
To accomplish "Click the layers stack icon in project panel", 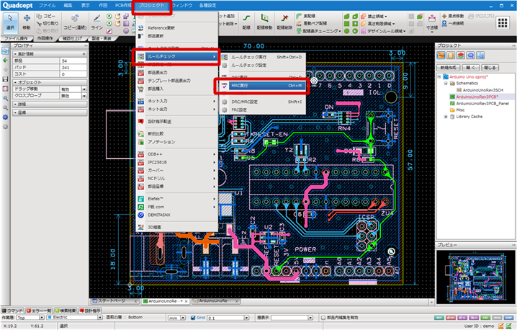I will click(x=461, y=55).
